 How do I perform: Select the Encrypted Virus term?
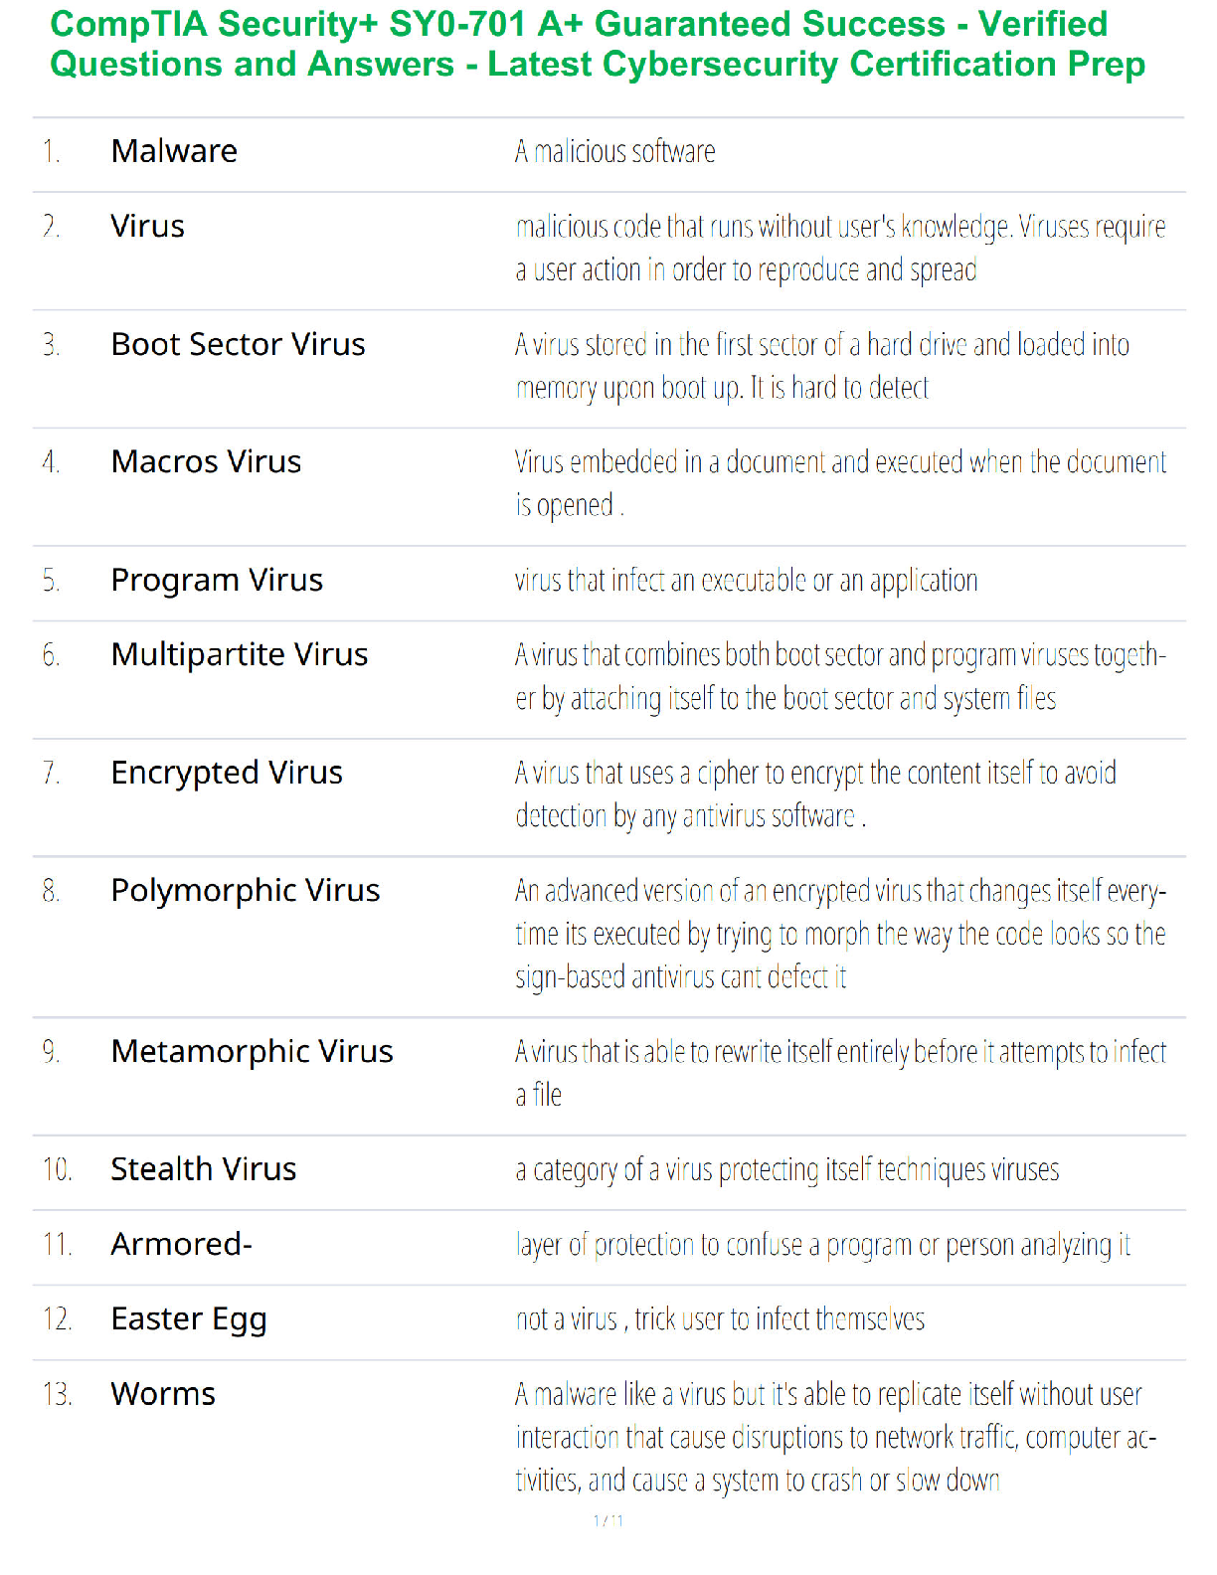tap(227, 774)
